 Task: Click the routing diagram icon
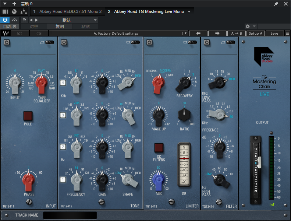coord(24,11)
